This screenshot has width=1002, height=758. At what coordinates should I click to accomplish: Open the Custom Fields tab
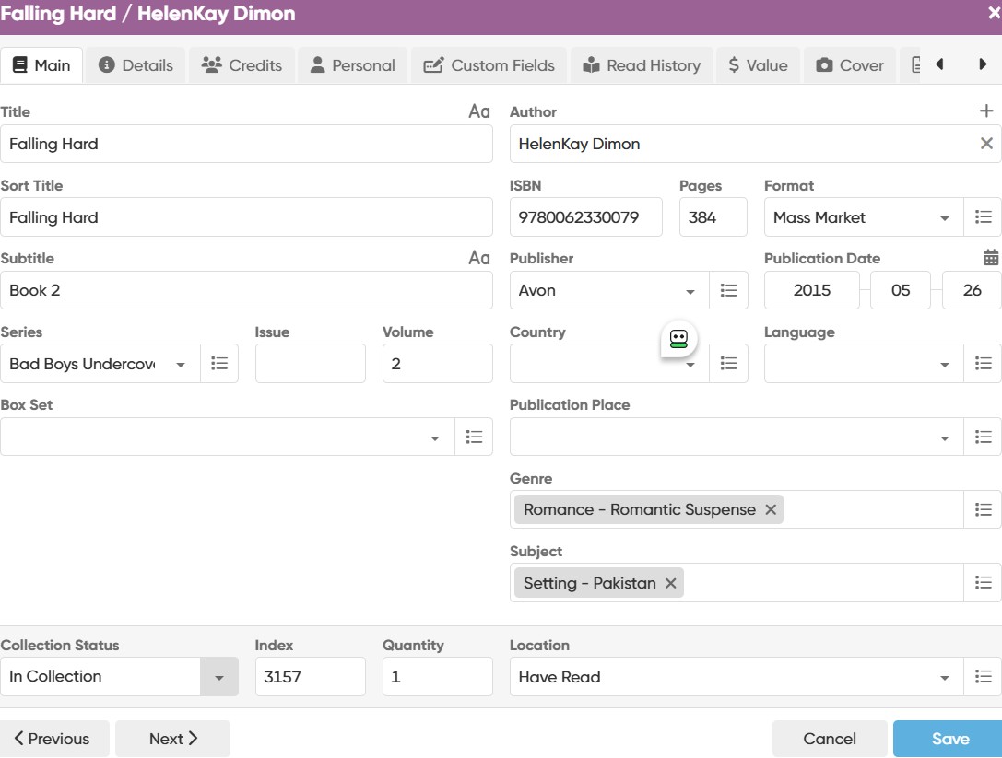489,65
